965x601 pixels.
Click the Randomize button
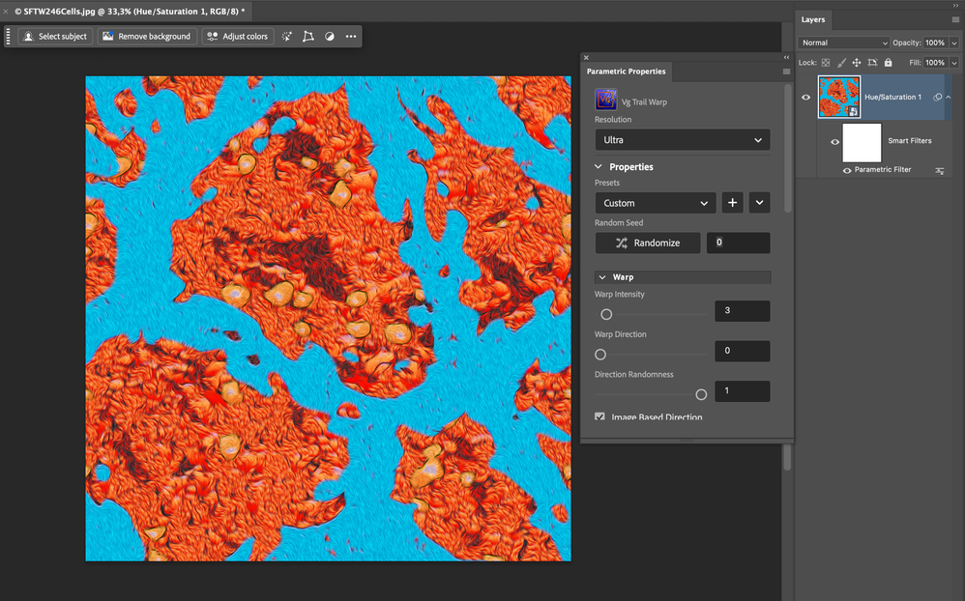click(648, 243)
